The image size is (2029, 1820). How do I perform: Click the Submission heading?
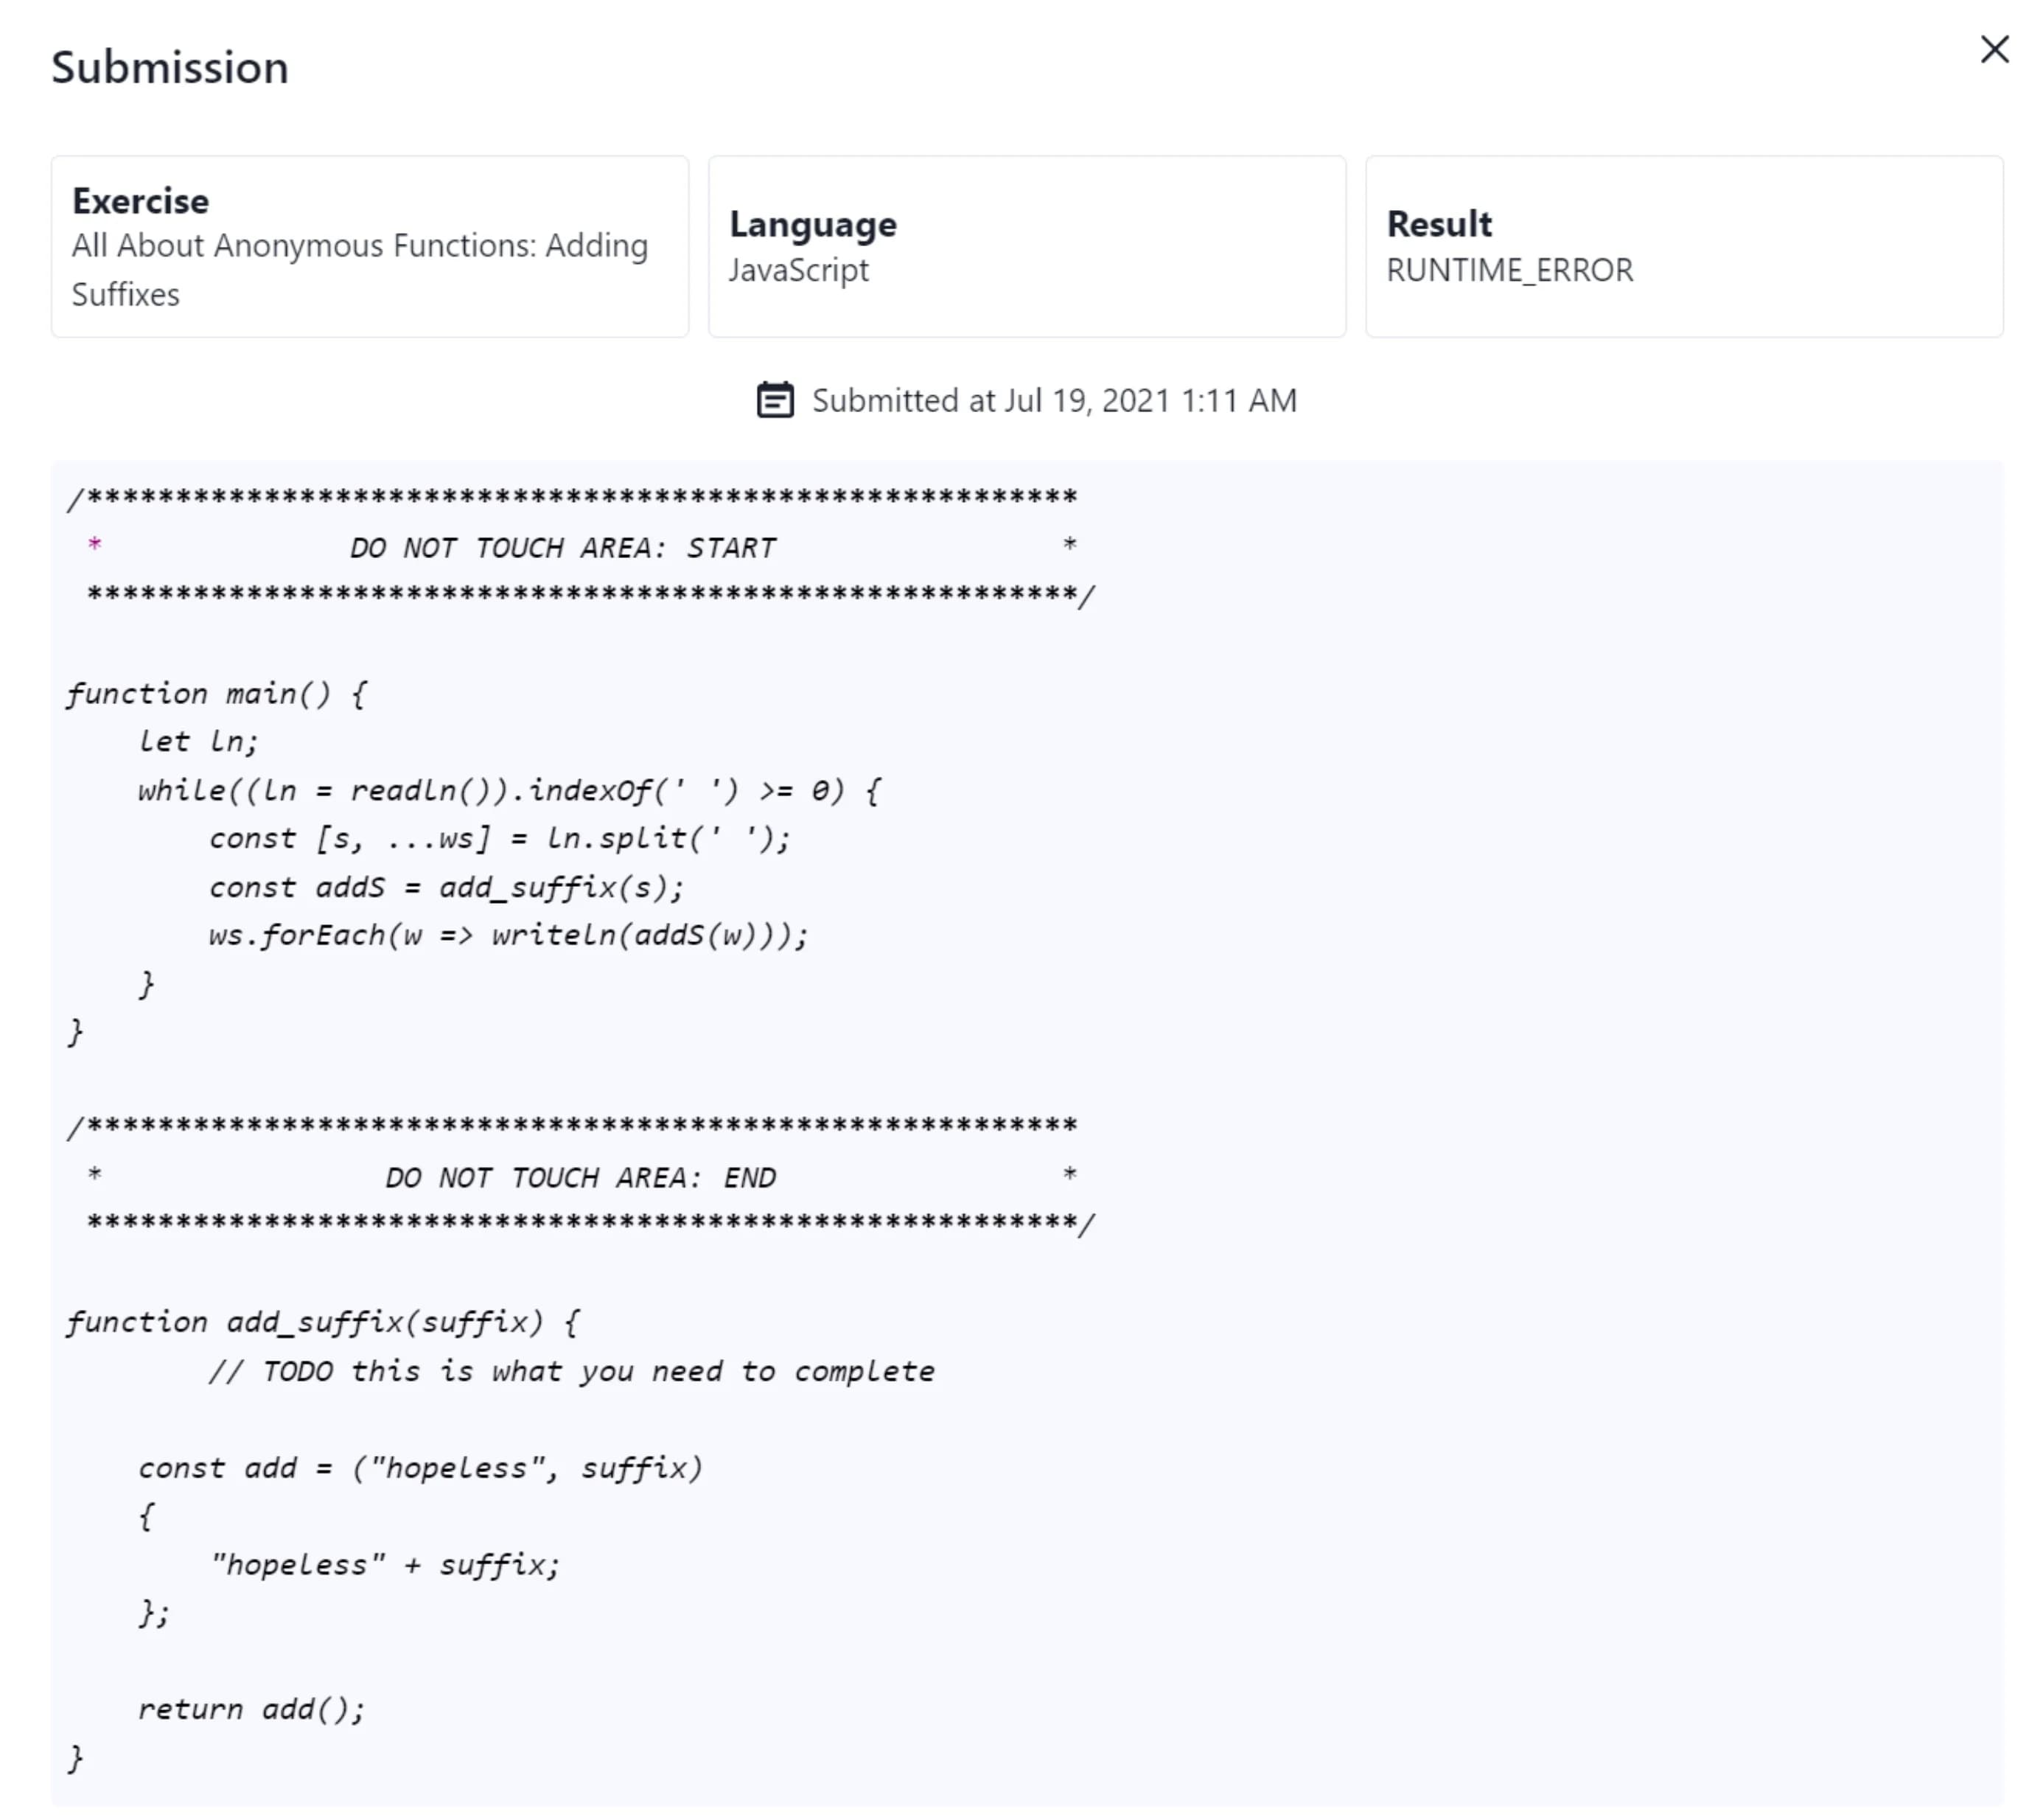tap(170, 68)
